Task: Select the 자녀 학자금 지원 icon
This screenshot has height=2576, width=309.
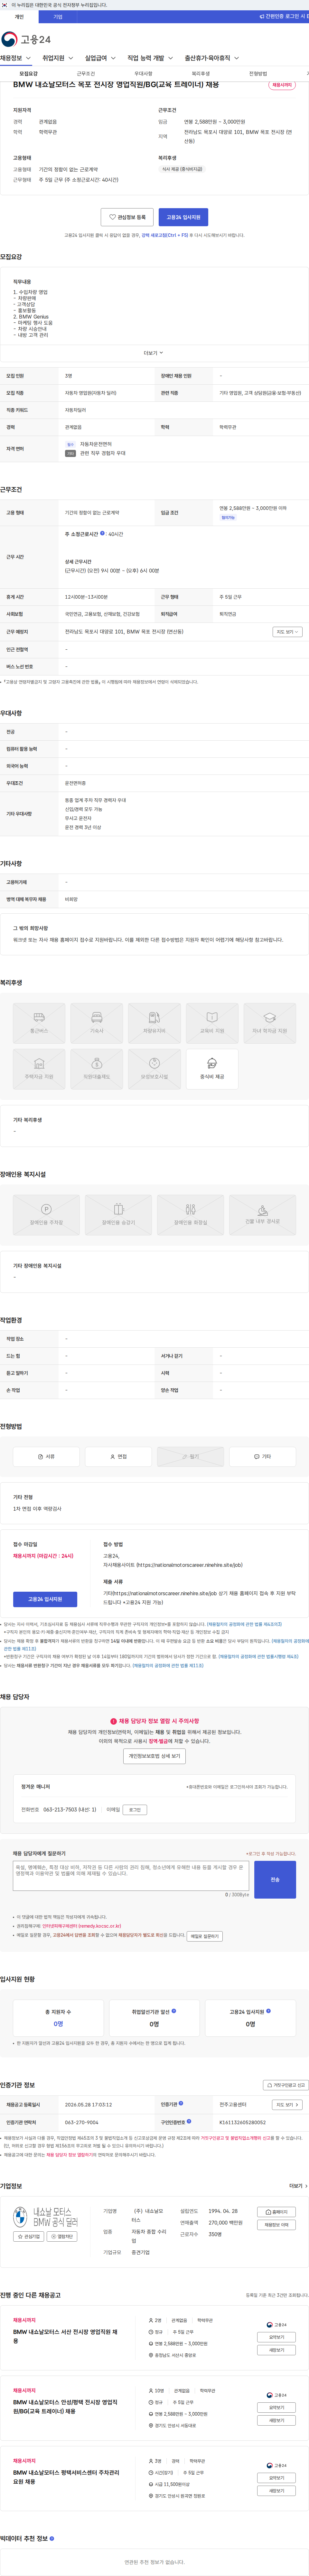Action: pos(270,1023)
